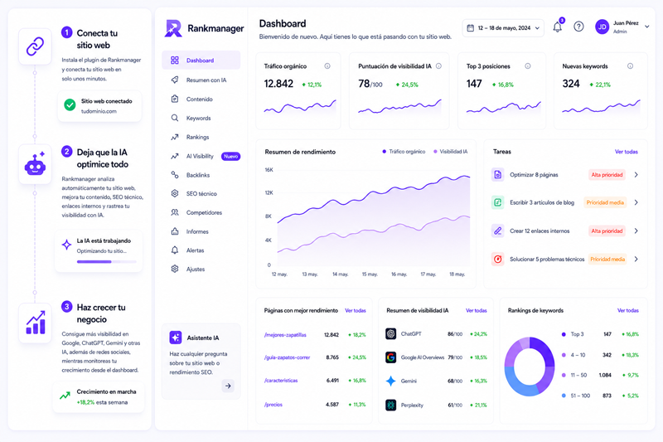This screenshot has width=663, height=442.
Task: Click the Rankmanager logo icon
Action: [173, 28]
